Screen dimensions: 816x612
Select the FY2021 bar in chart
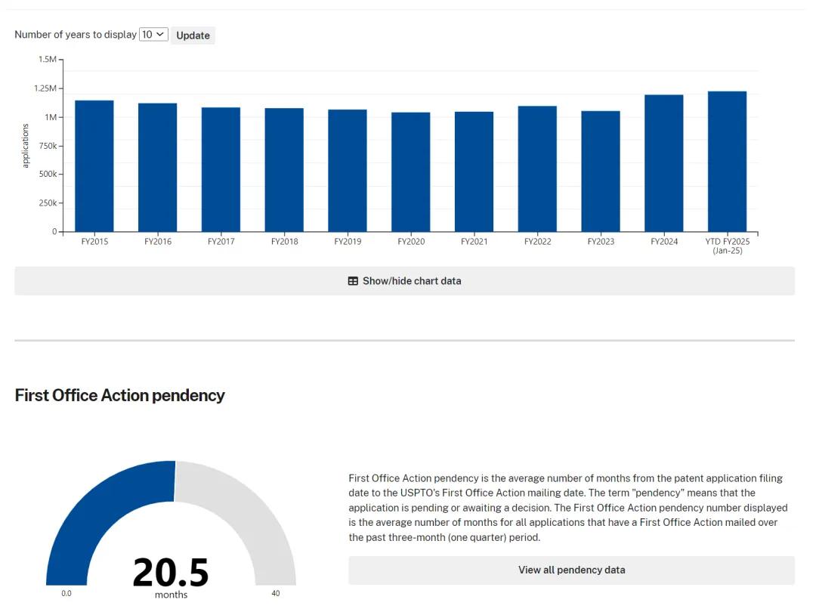(x=474, y=172)
